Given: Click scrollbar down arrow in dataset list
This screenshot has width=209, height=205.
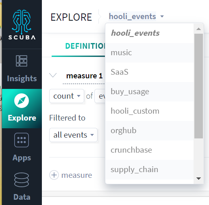Looking at the screenshot, I should click(198, 179).
